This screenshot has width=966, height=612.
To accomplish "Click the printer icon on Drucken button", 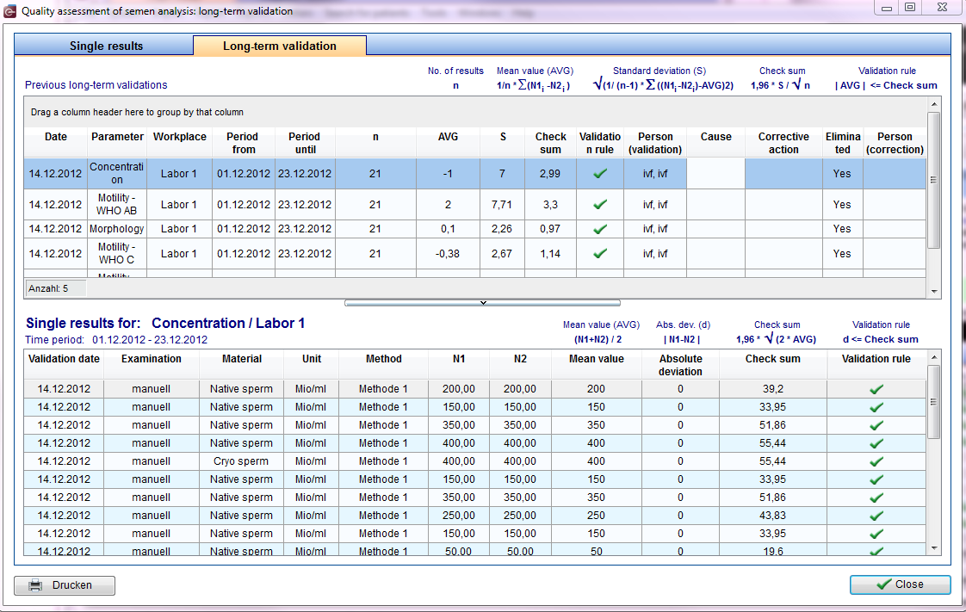I will tap(36, 585).
